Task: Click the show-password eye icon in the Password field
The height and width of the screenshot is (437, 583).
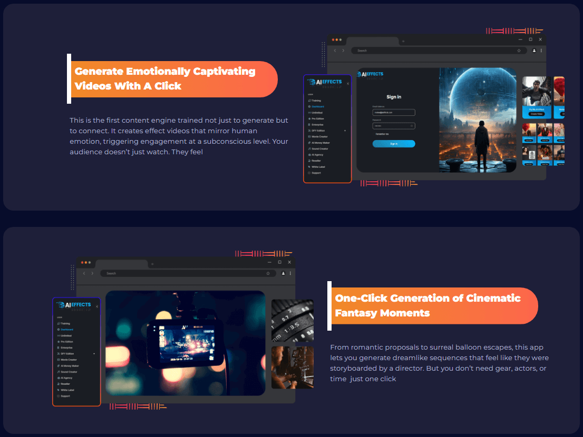Action: [x=412, y=126]
